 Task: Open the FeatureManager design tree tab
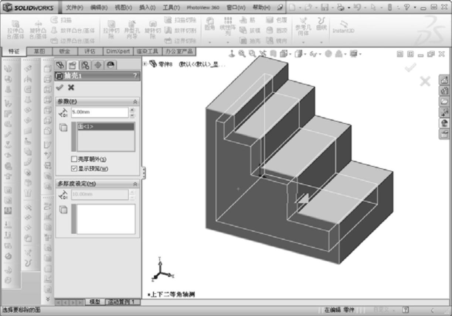[60, 65]
